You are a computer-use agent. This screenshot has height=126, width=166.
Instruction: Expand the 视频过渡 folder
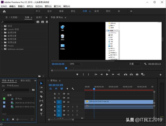click(2, 42)
